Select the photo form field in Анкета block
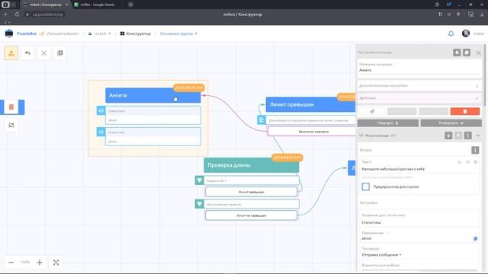Image resolution: width=488 pixels, height=274 pixels. click(x=153, y=137)
